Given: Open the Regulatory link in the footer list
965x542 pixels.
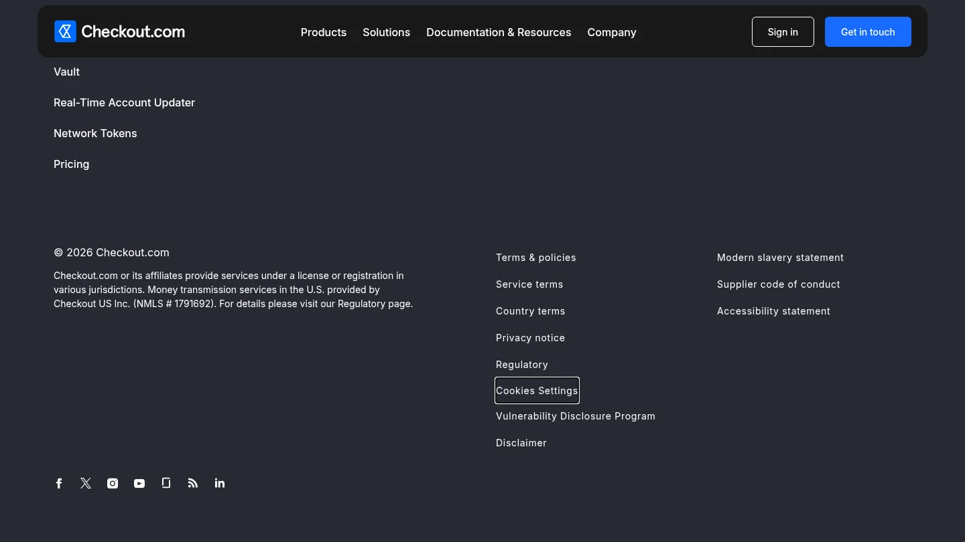Looking at the screenshot, I should coord(522,365).
